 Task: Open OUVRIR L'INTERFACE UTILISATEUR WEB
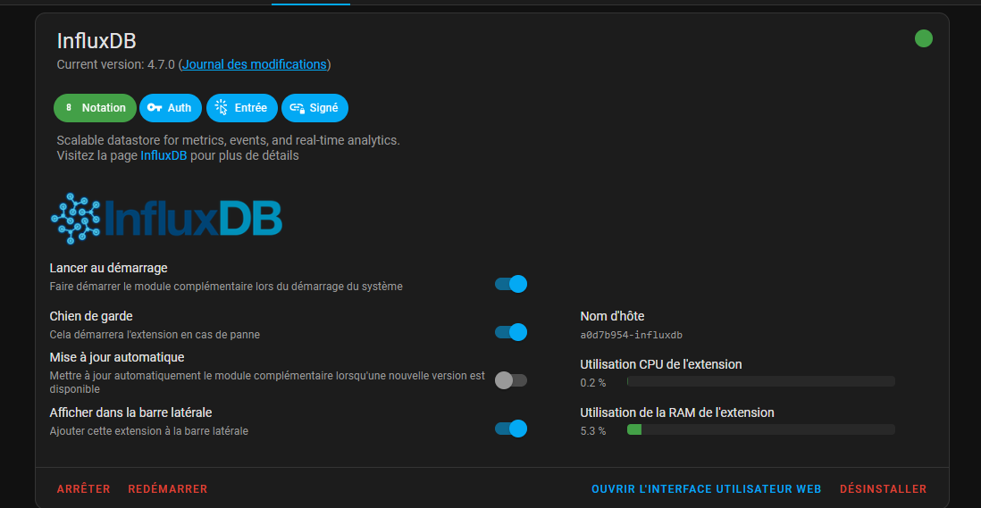(707, 489)
